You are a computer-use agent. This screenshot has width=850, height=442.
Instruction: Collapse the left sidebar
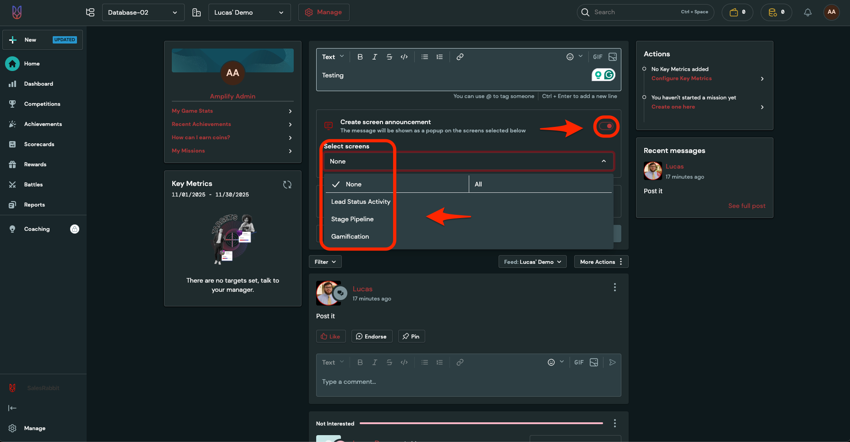(12, 408)
